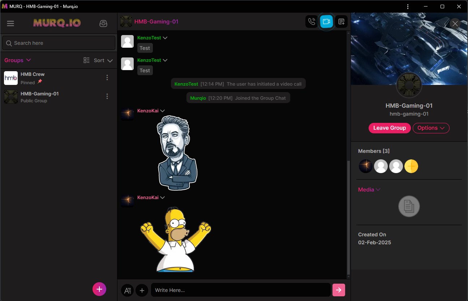The image size is (468, 301).
Task: Expand second KenzoTest message menu
Action: (165, 60)
